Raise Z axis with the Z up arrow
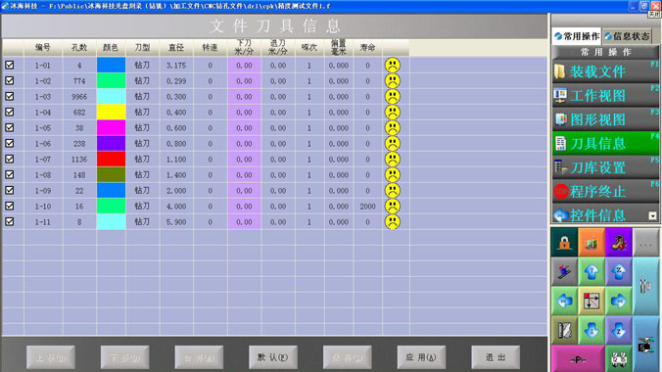The image size is (662, 372). point(619,271)
